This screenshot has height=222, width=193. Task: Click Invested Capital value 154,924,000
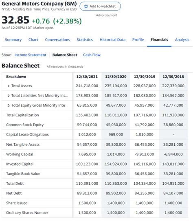point(116,164)
